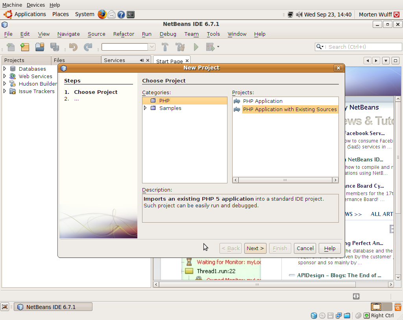Click the maximize editor window icon
The image size is (403, 320).
(396, 61)
